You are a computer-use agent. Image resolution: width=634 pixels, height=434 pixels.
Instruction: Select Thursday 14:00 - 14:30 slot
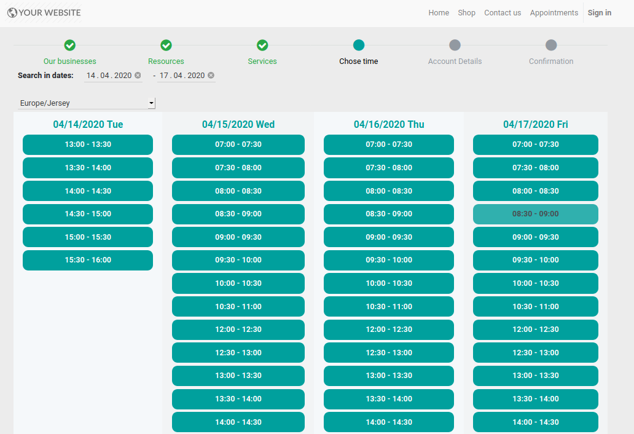[x=388, y=422]
